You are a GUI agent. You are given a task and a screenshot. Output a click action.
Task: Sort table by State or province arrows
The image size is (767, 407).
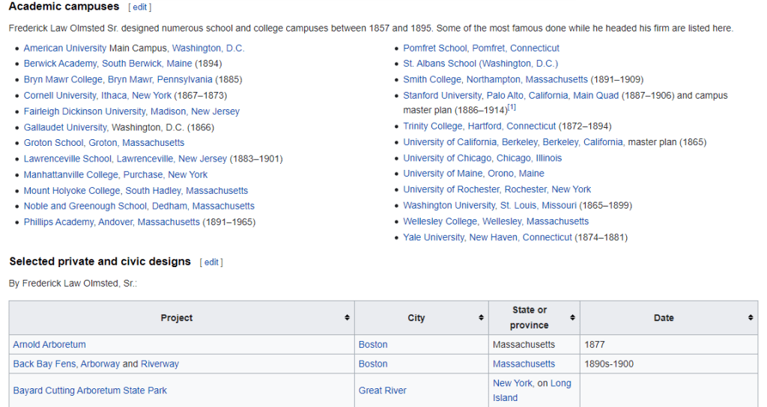(572, 318)
